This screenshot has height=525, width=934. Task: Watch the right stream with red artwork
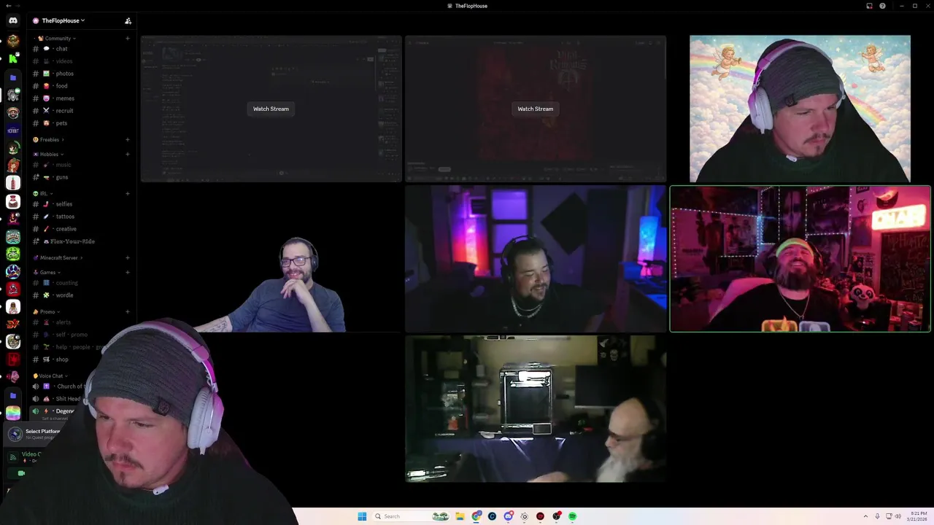click(x=535, y=109)
